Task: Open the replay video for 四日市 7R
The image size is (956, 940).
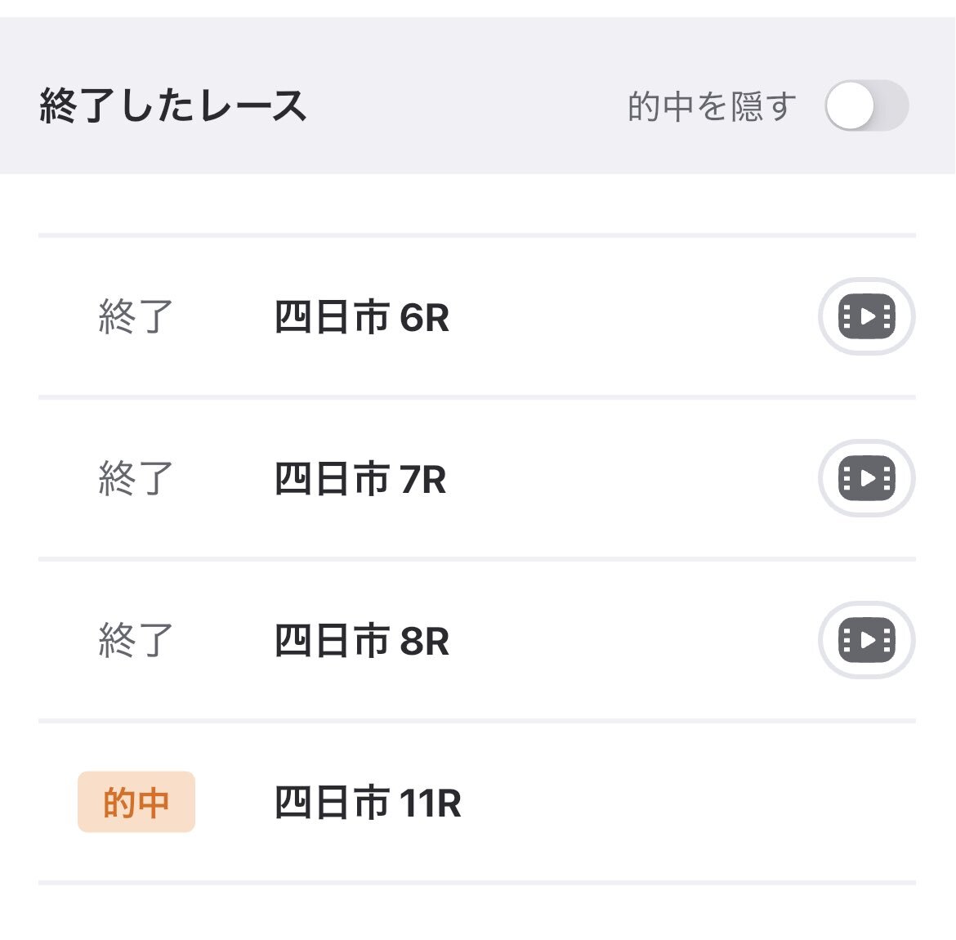Action: [x=867, y=478]
